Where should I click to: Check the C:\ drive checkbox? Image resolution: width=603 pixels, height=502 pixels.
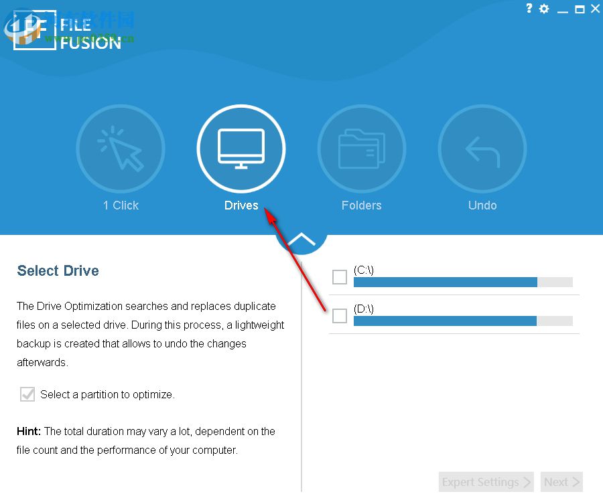(339, 276)
